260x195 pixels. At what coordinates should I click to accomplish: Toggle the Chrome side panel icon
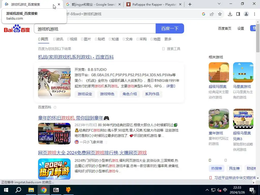pos(238,14)
